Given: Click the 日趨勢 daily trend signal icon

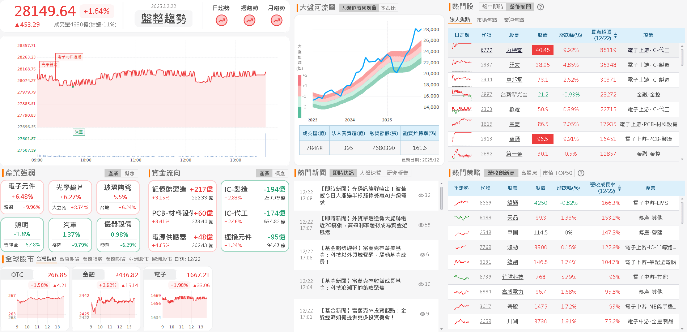Looking at the screenshot, I should pyautogui.click(x=221, y=21).
